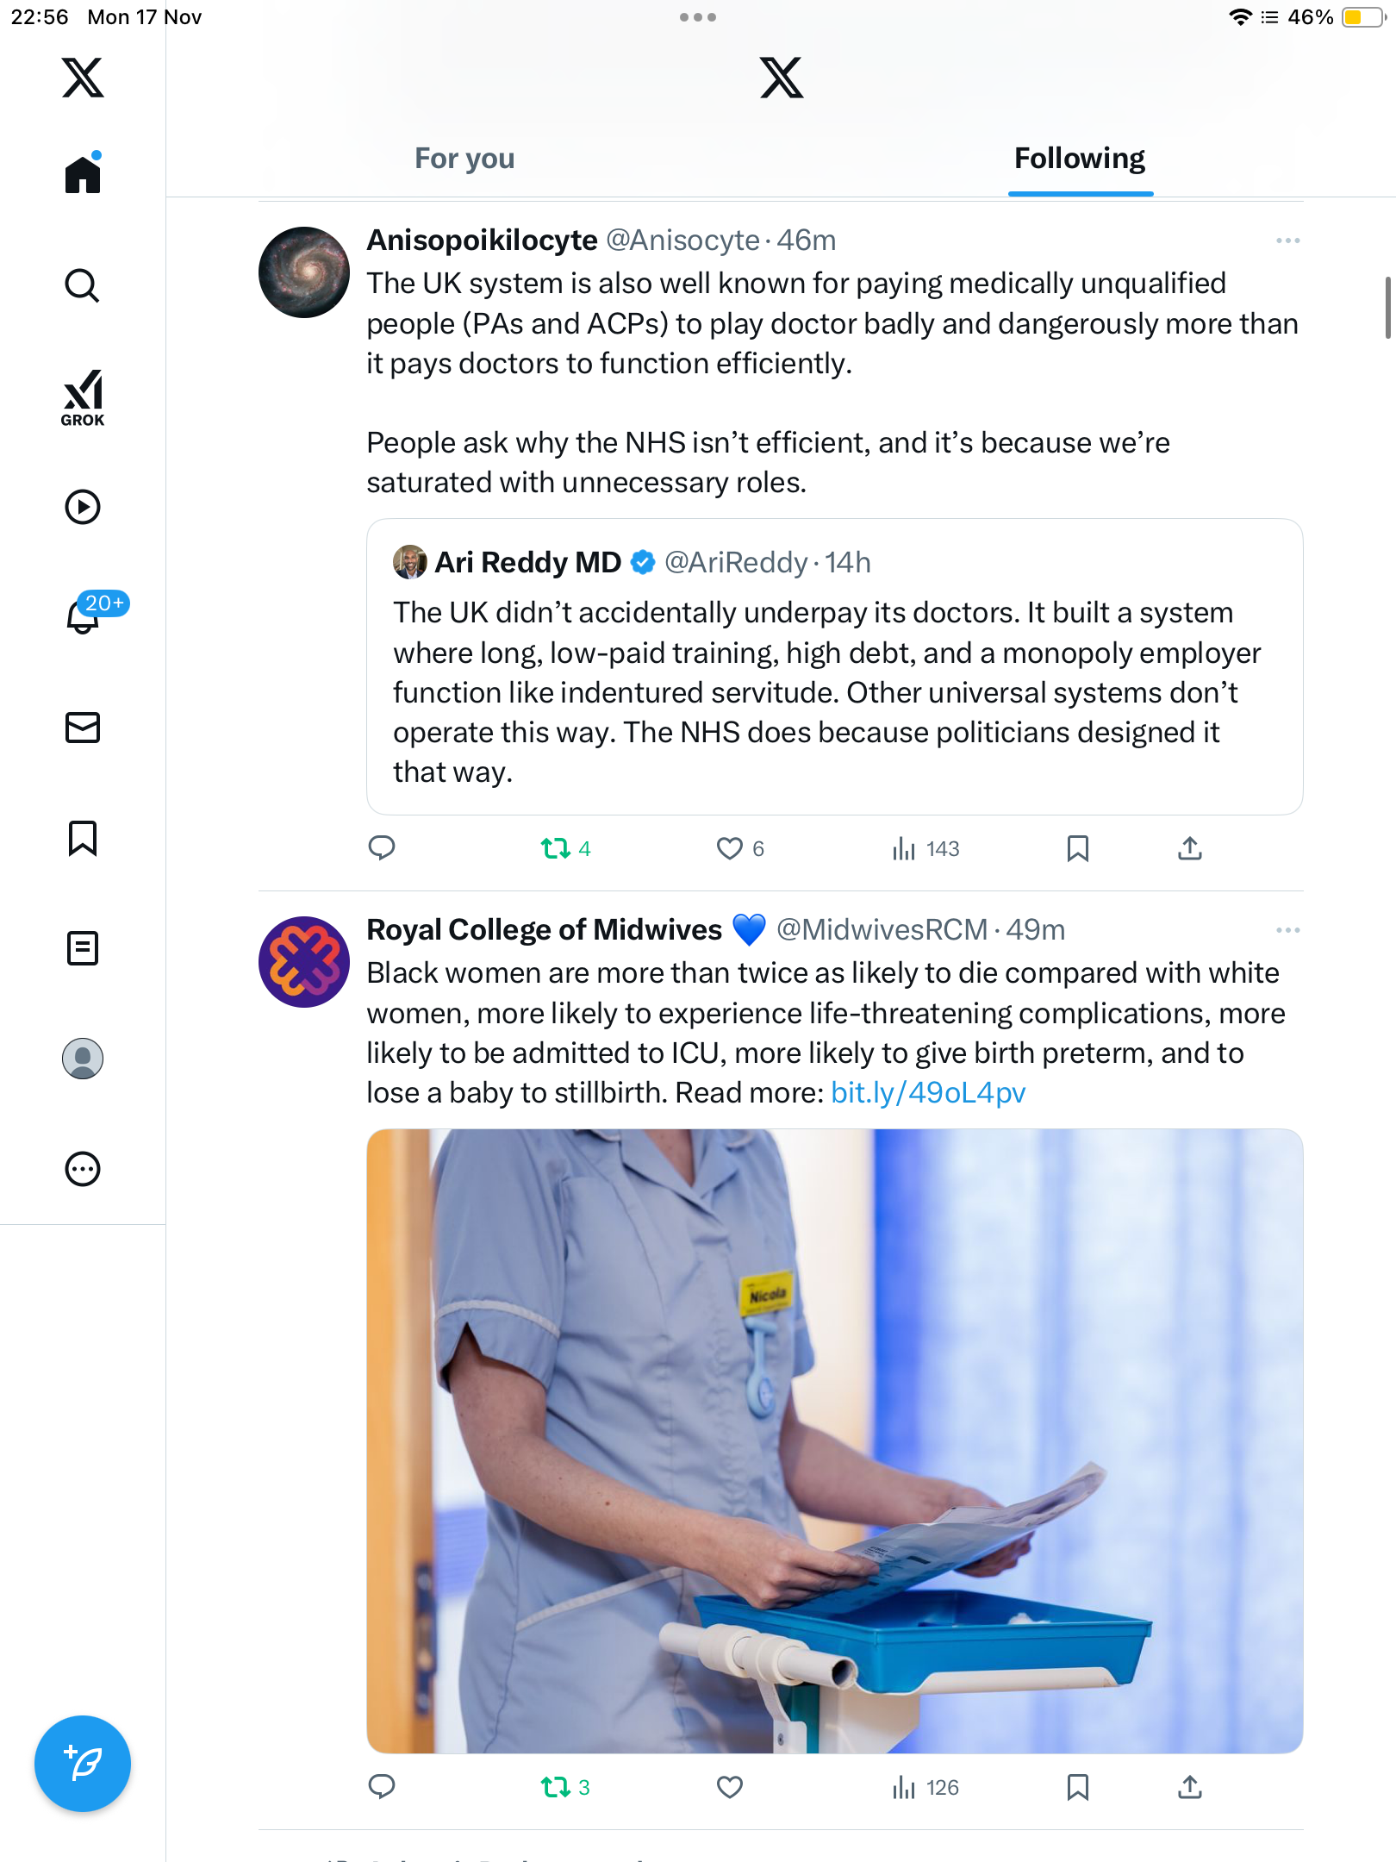The width and height of the screenshot is (1396, 1862).
Task: Open the midwife photo in the post
Action: (x=833, y=1440)
